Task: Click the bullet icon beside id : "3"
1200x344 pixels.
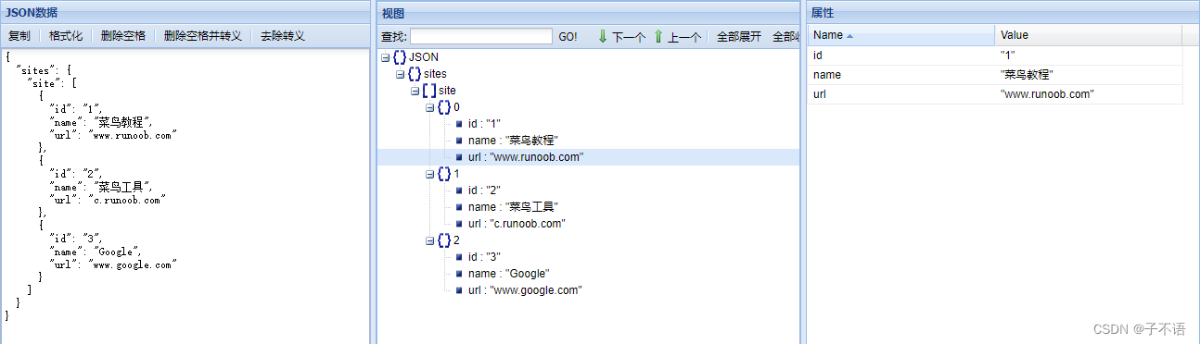Action: pyautogui.click(x=458, y=257)
